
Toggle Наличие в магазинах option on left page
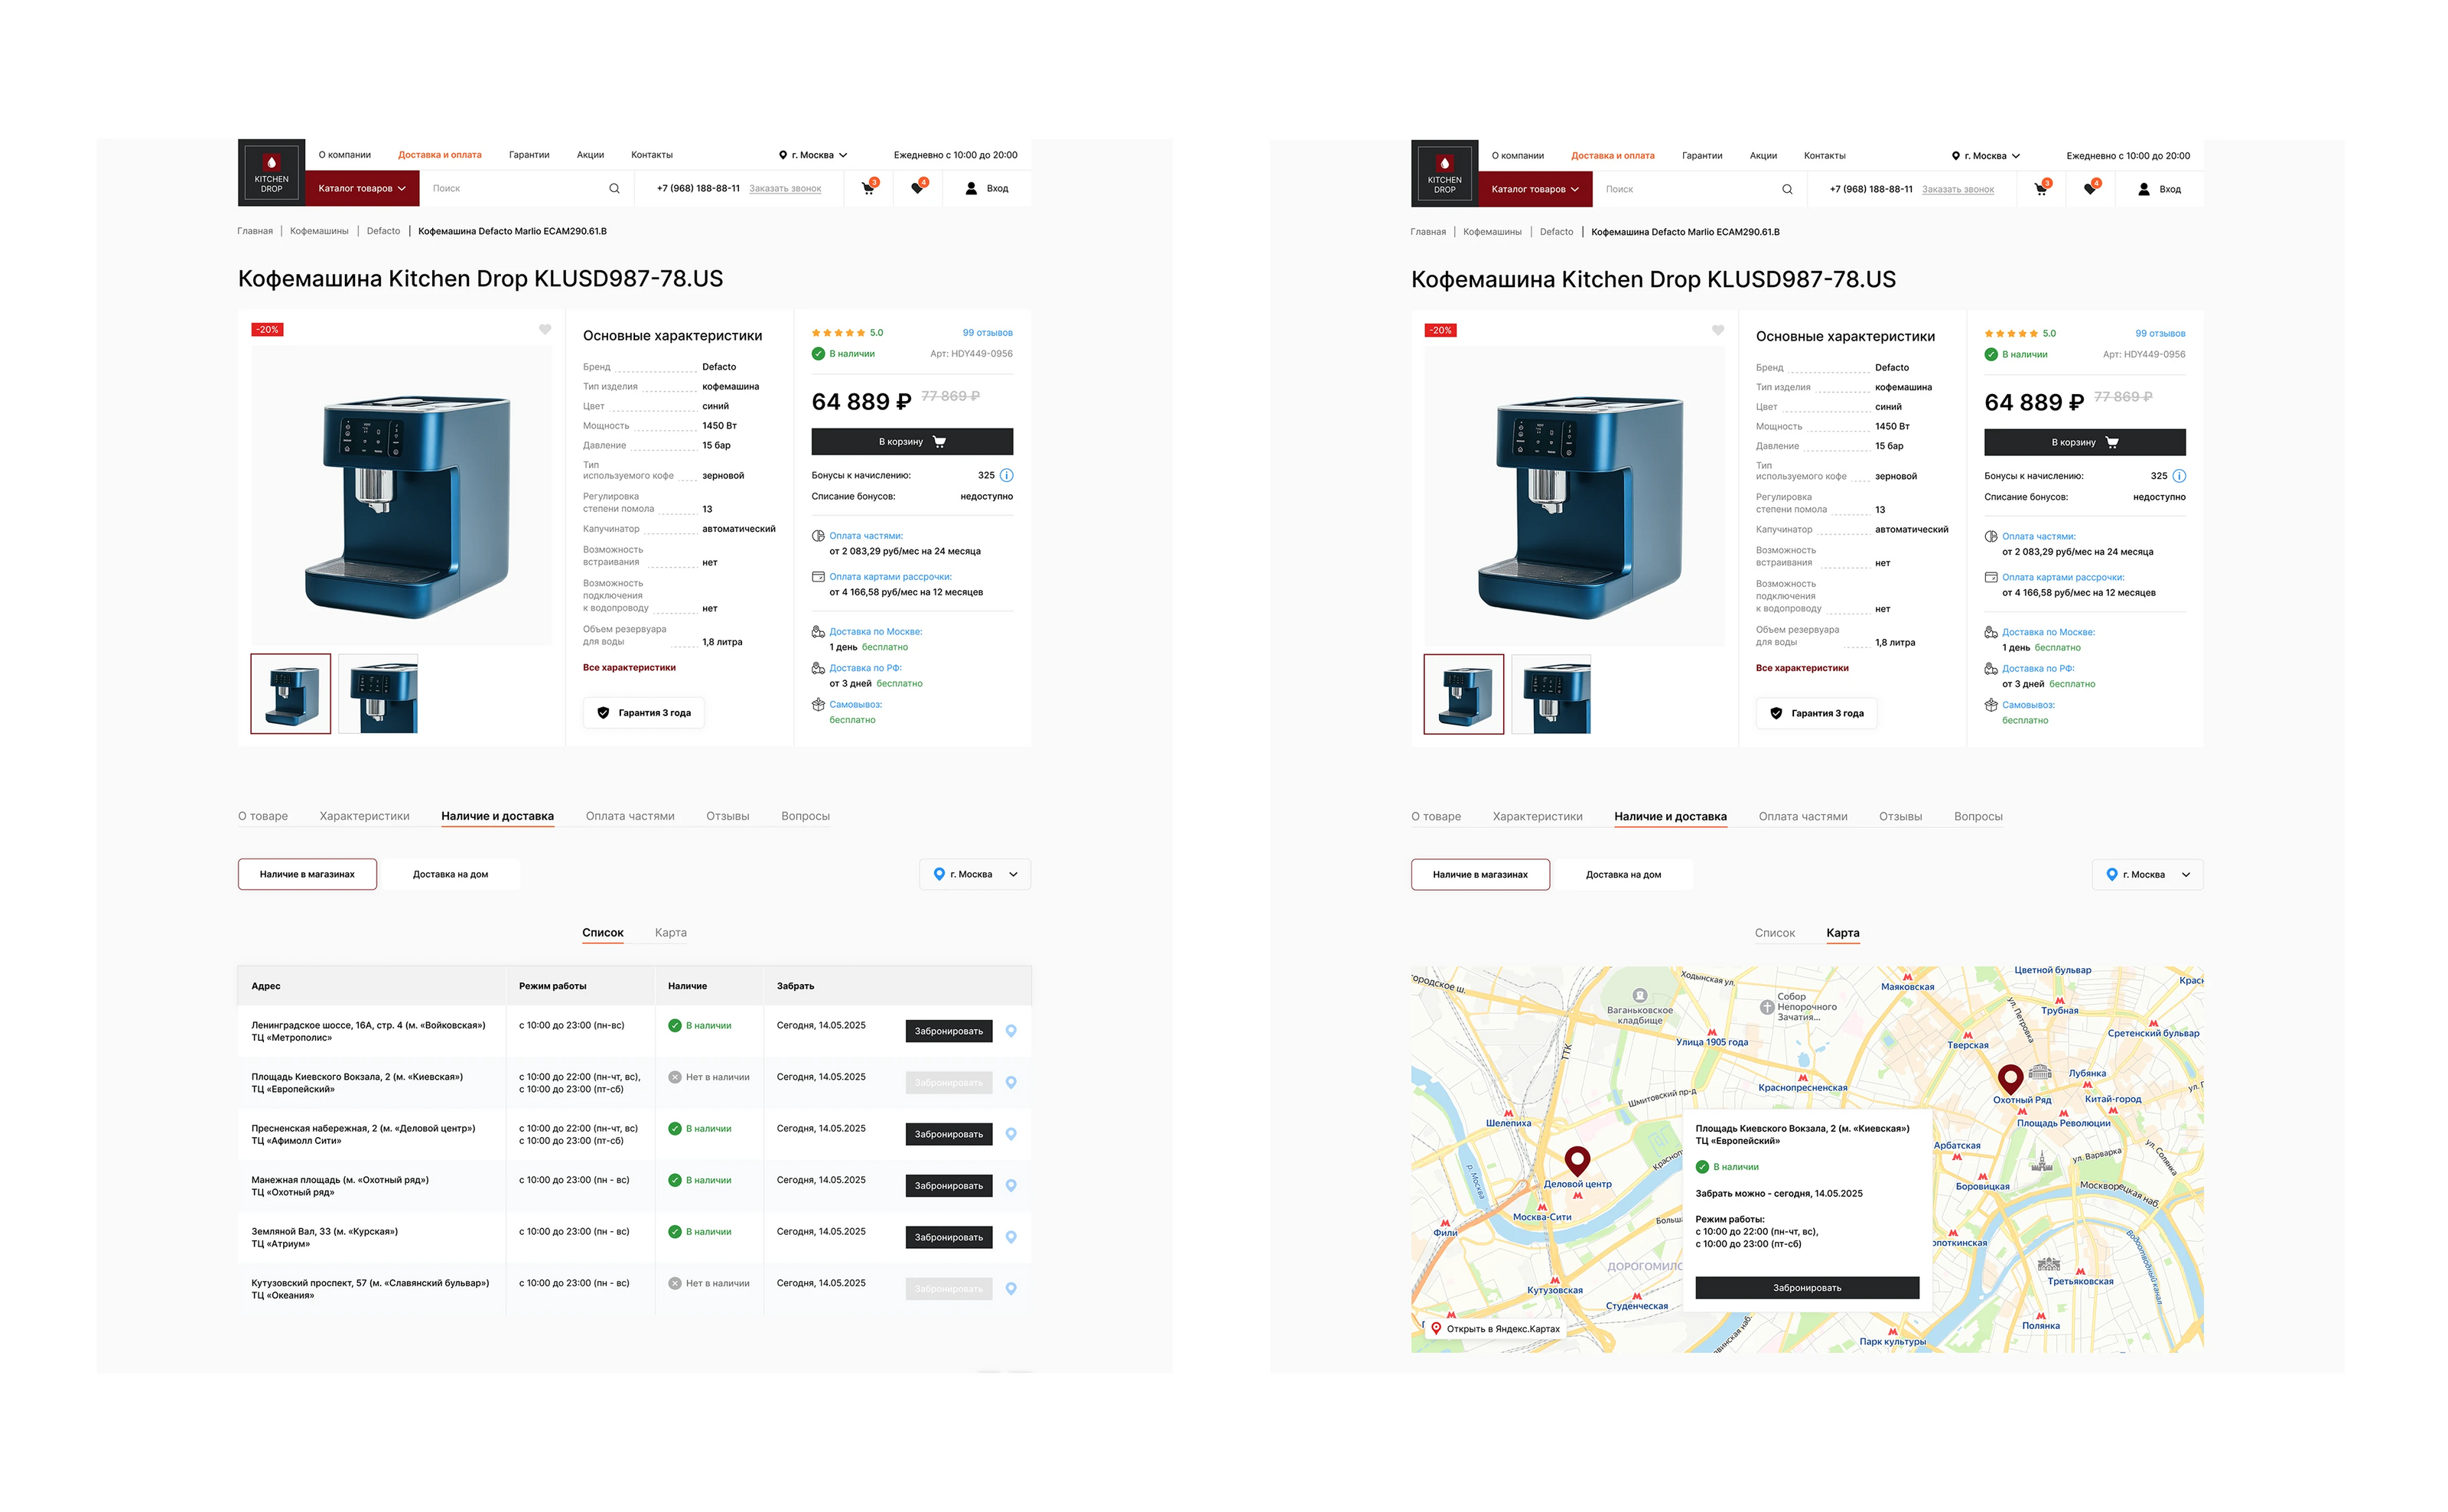(307, 874)
